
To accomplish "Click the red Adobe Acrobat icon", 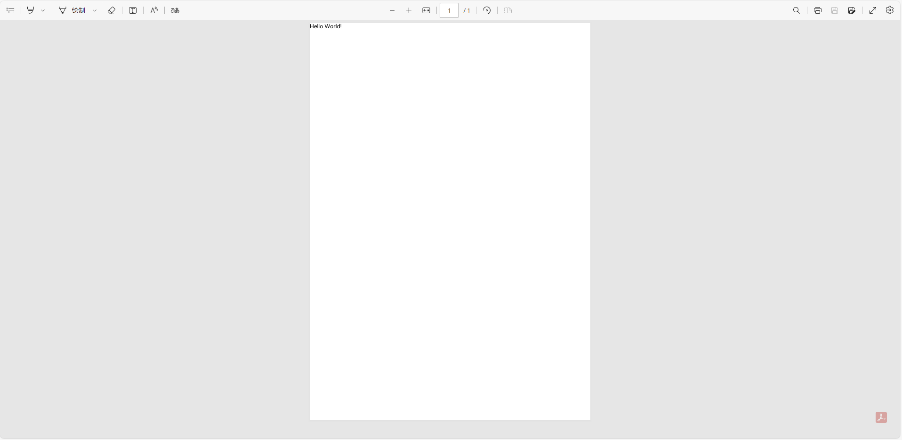I will [881, 417].
